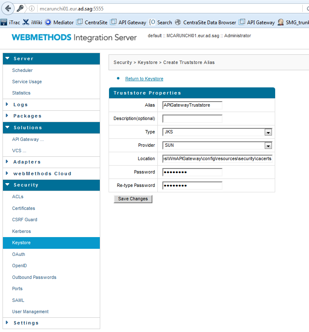Click the Password input field
This screenshot has width=309, height=332.
(x=192, y=172)
